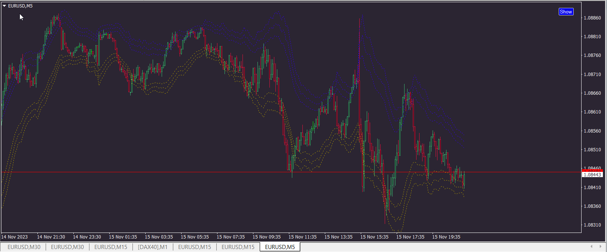Viewport: 607px width, 252px height.
Task: Select the EURUSD,M5 chart tab
Action: pyautogui.click(x=280, y=247)
